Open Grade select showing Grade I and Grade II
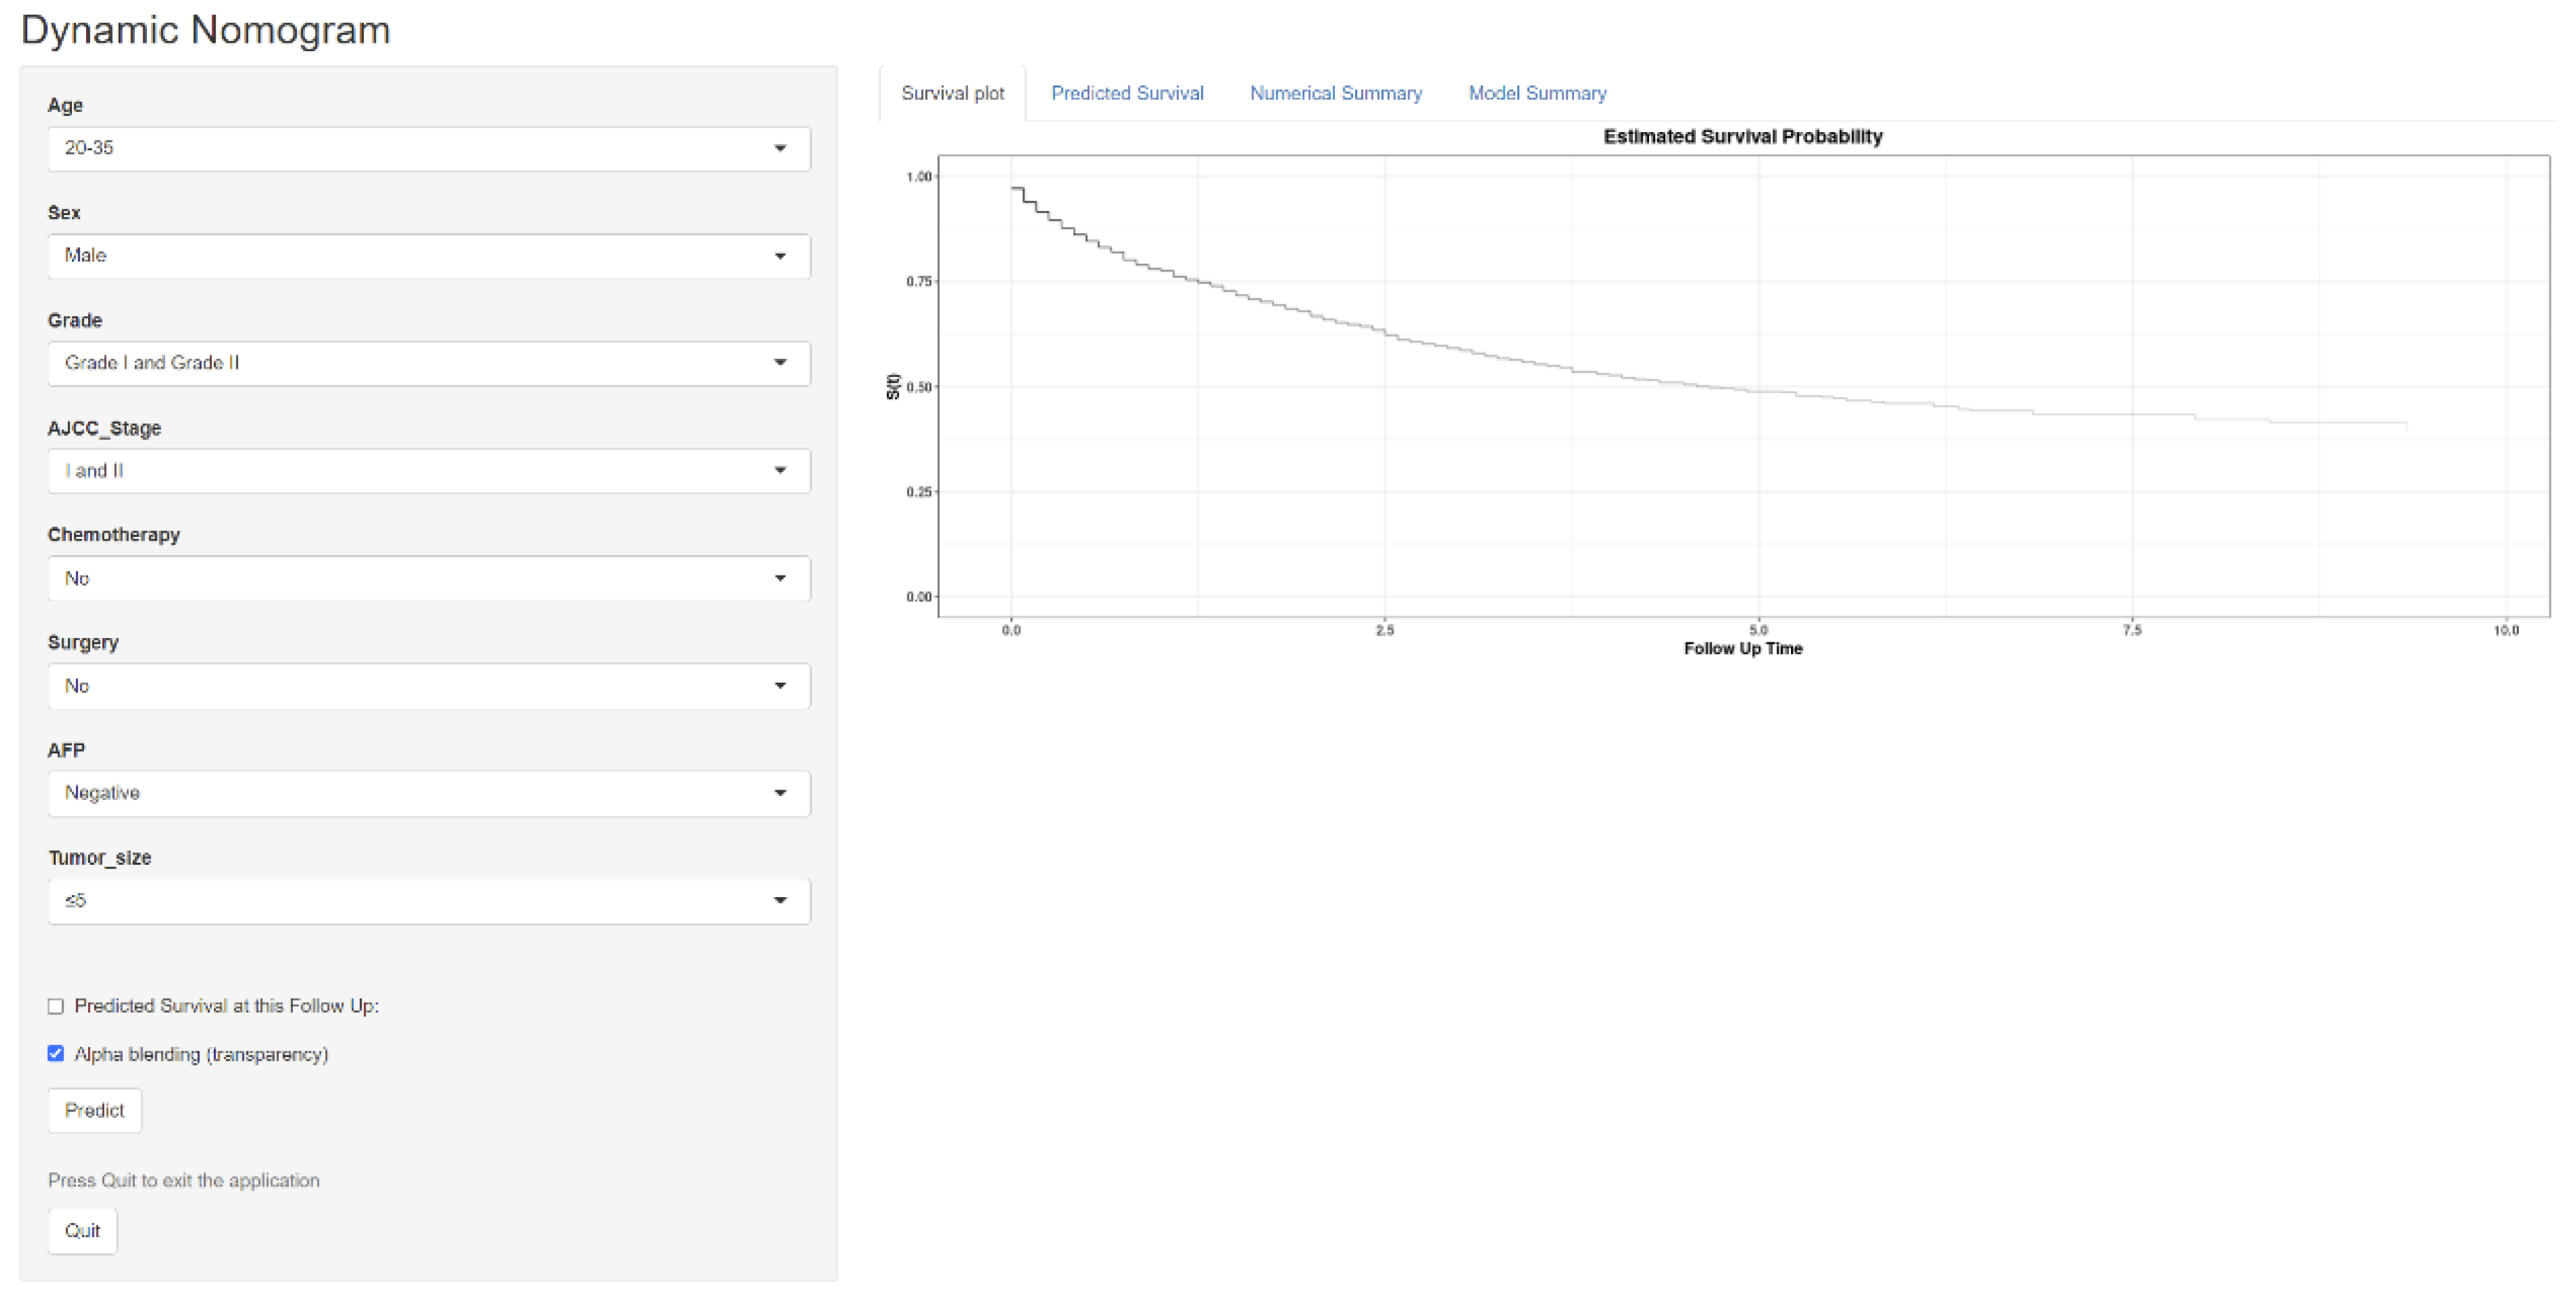 click(400, 363)
